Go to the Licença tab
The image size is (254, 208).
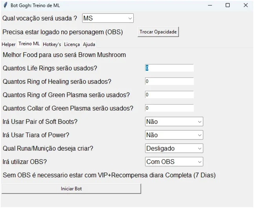72,44
